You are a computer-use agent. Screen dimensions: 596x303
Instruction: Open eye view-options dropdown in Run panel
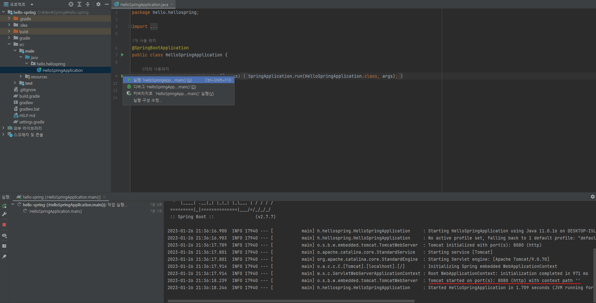click(x=4, y=236)
